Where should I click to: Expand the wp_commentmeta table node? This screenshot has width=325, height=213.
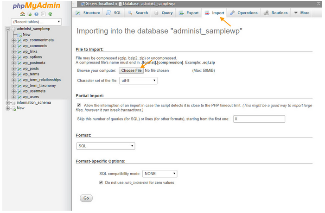point(14,40)
